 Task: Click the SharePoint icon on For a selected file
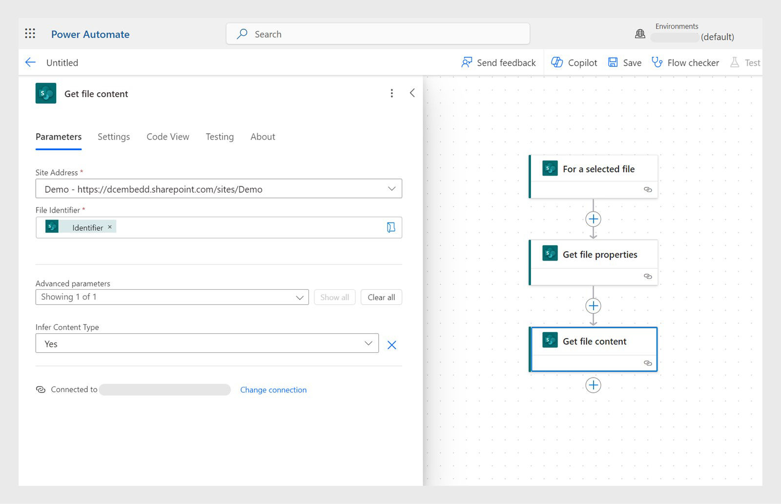pyautogui.click(x=550, y=168)
